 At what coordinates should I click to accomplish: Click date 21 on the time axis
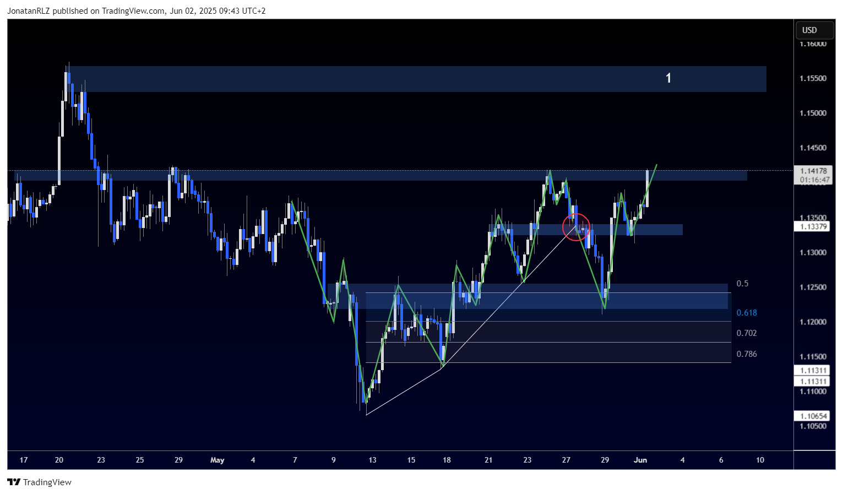pyautogui.click(x=488, y=460)
